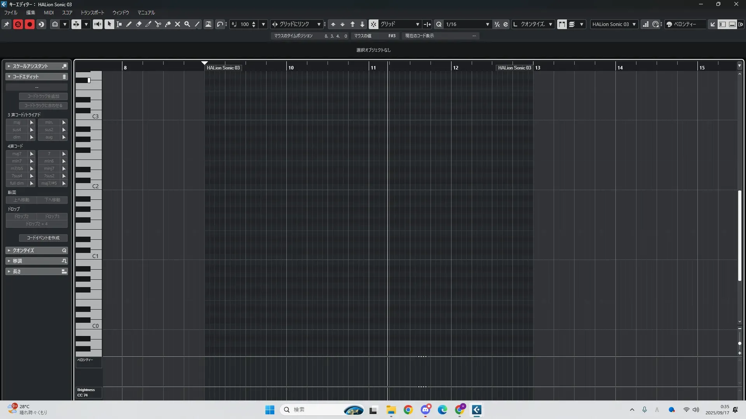
Task: Toggle acoustic feedback speaker button
Action: pyautogui.click(x=98, y=24)
